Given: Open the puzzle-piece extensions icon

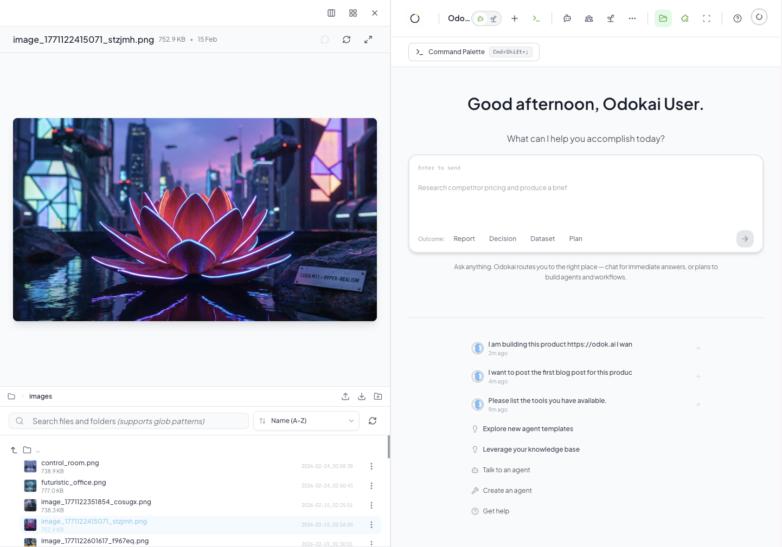Looking at the screenshot, I should (685, 18).
